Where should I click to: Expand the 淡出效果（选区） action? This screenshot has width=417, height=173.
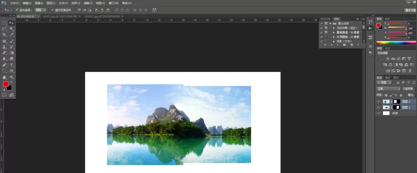tap(334, 28)
